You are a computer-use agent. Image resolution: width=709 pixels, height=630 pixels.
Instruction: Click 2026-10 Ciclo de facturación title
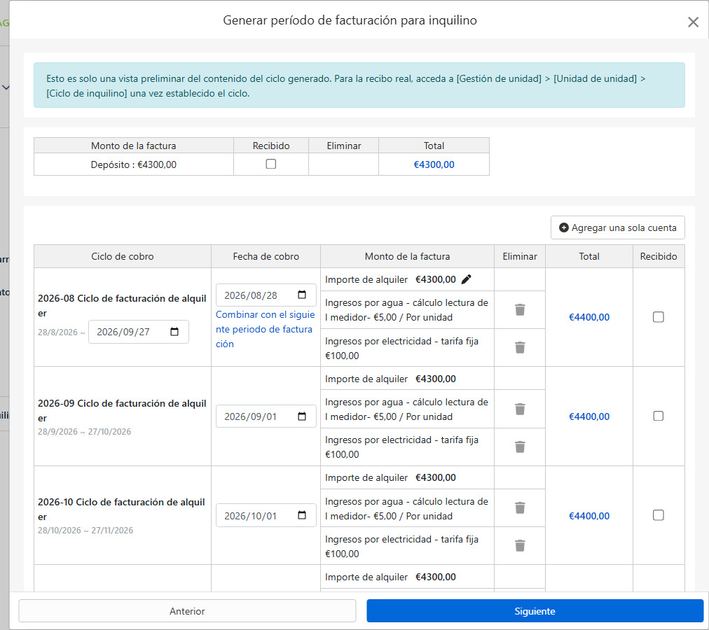click(x=121, y=510)
